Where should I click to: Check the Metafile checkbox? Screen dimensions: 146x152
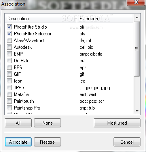click(x=9, y=94)
